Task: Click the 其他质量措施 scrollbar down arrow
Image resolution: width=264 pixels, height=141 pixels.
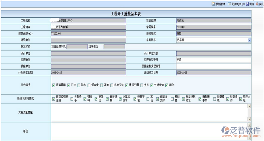Action: [x=249, y=120]
